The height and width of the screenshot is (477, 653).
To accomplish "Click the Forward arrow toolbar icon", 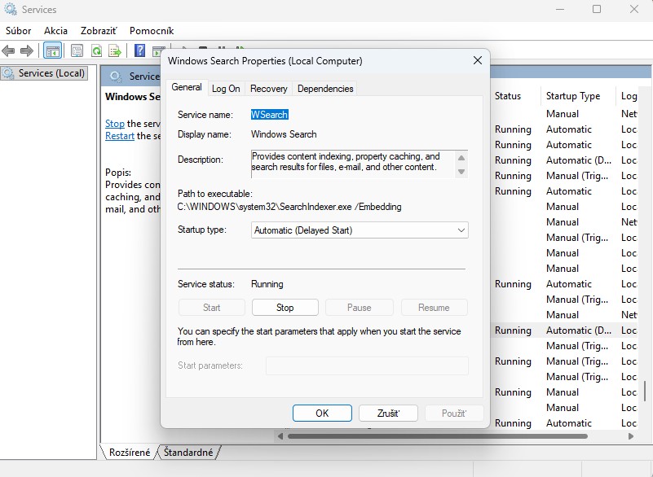I will click(x=27, y=51).
